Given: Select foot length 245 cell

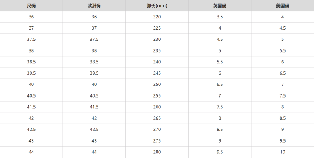Looking at the screenshot, I should click(x=157, y=73).
